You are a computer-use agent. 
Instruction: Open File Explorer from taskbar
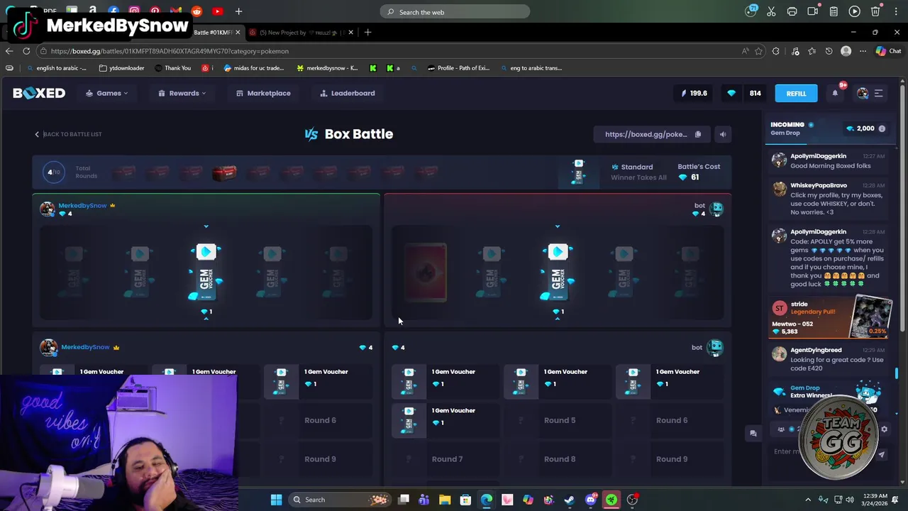(445, 500)
